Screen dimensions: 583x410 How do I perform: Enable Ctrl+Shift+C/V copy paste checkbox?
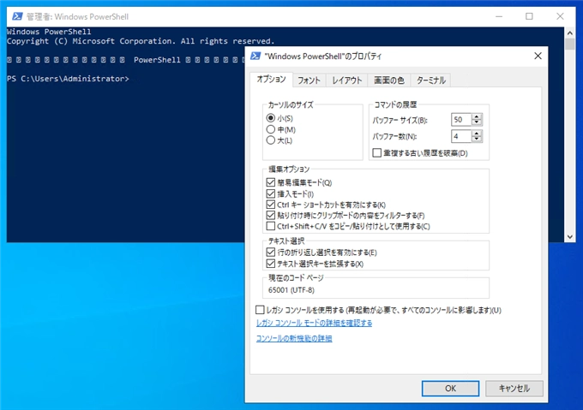(x=271, y=226)
